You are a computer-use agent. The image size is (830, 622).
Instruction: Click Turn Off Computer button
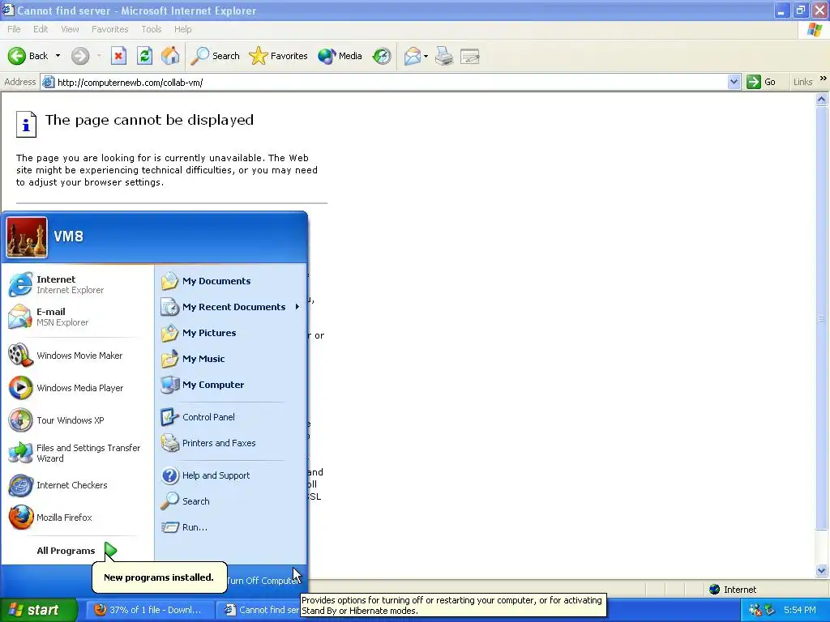click(263, 581)
